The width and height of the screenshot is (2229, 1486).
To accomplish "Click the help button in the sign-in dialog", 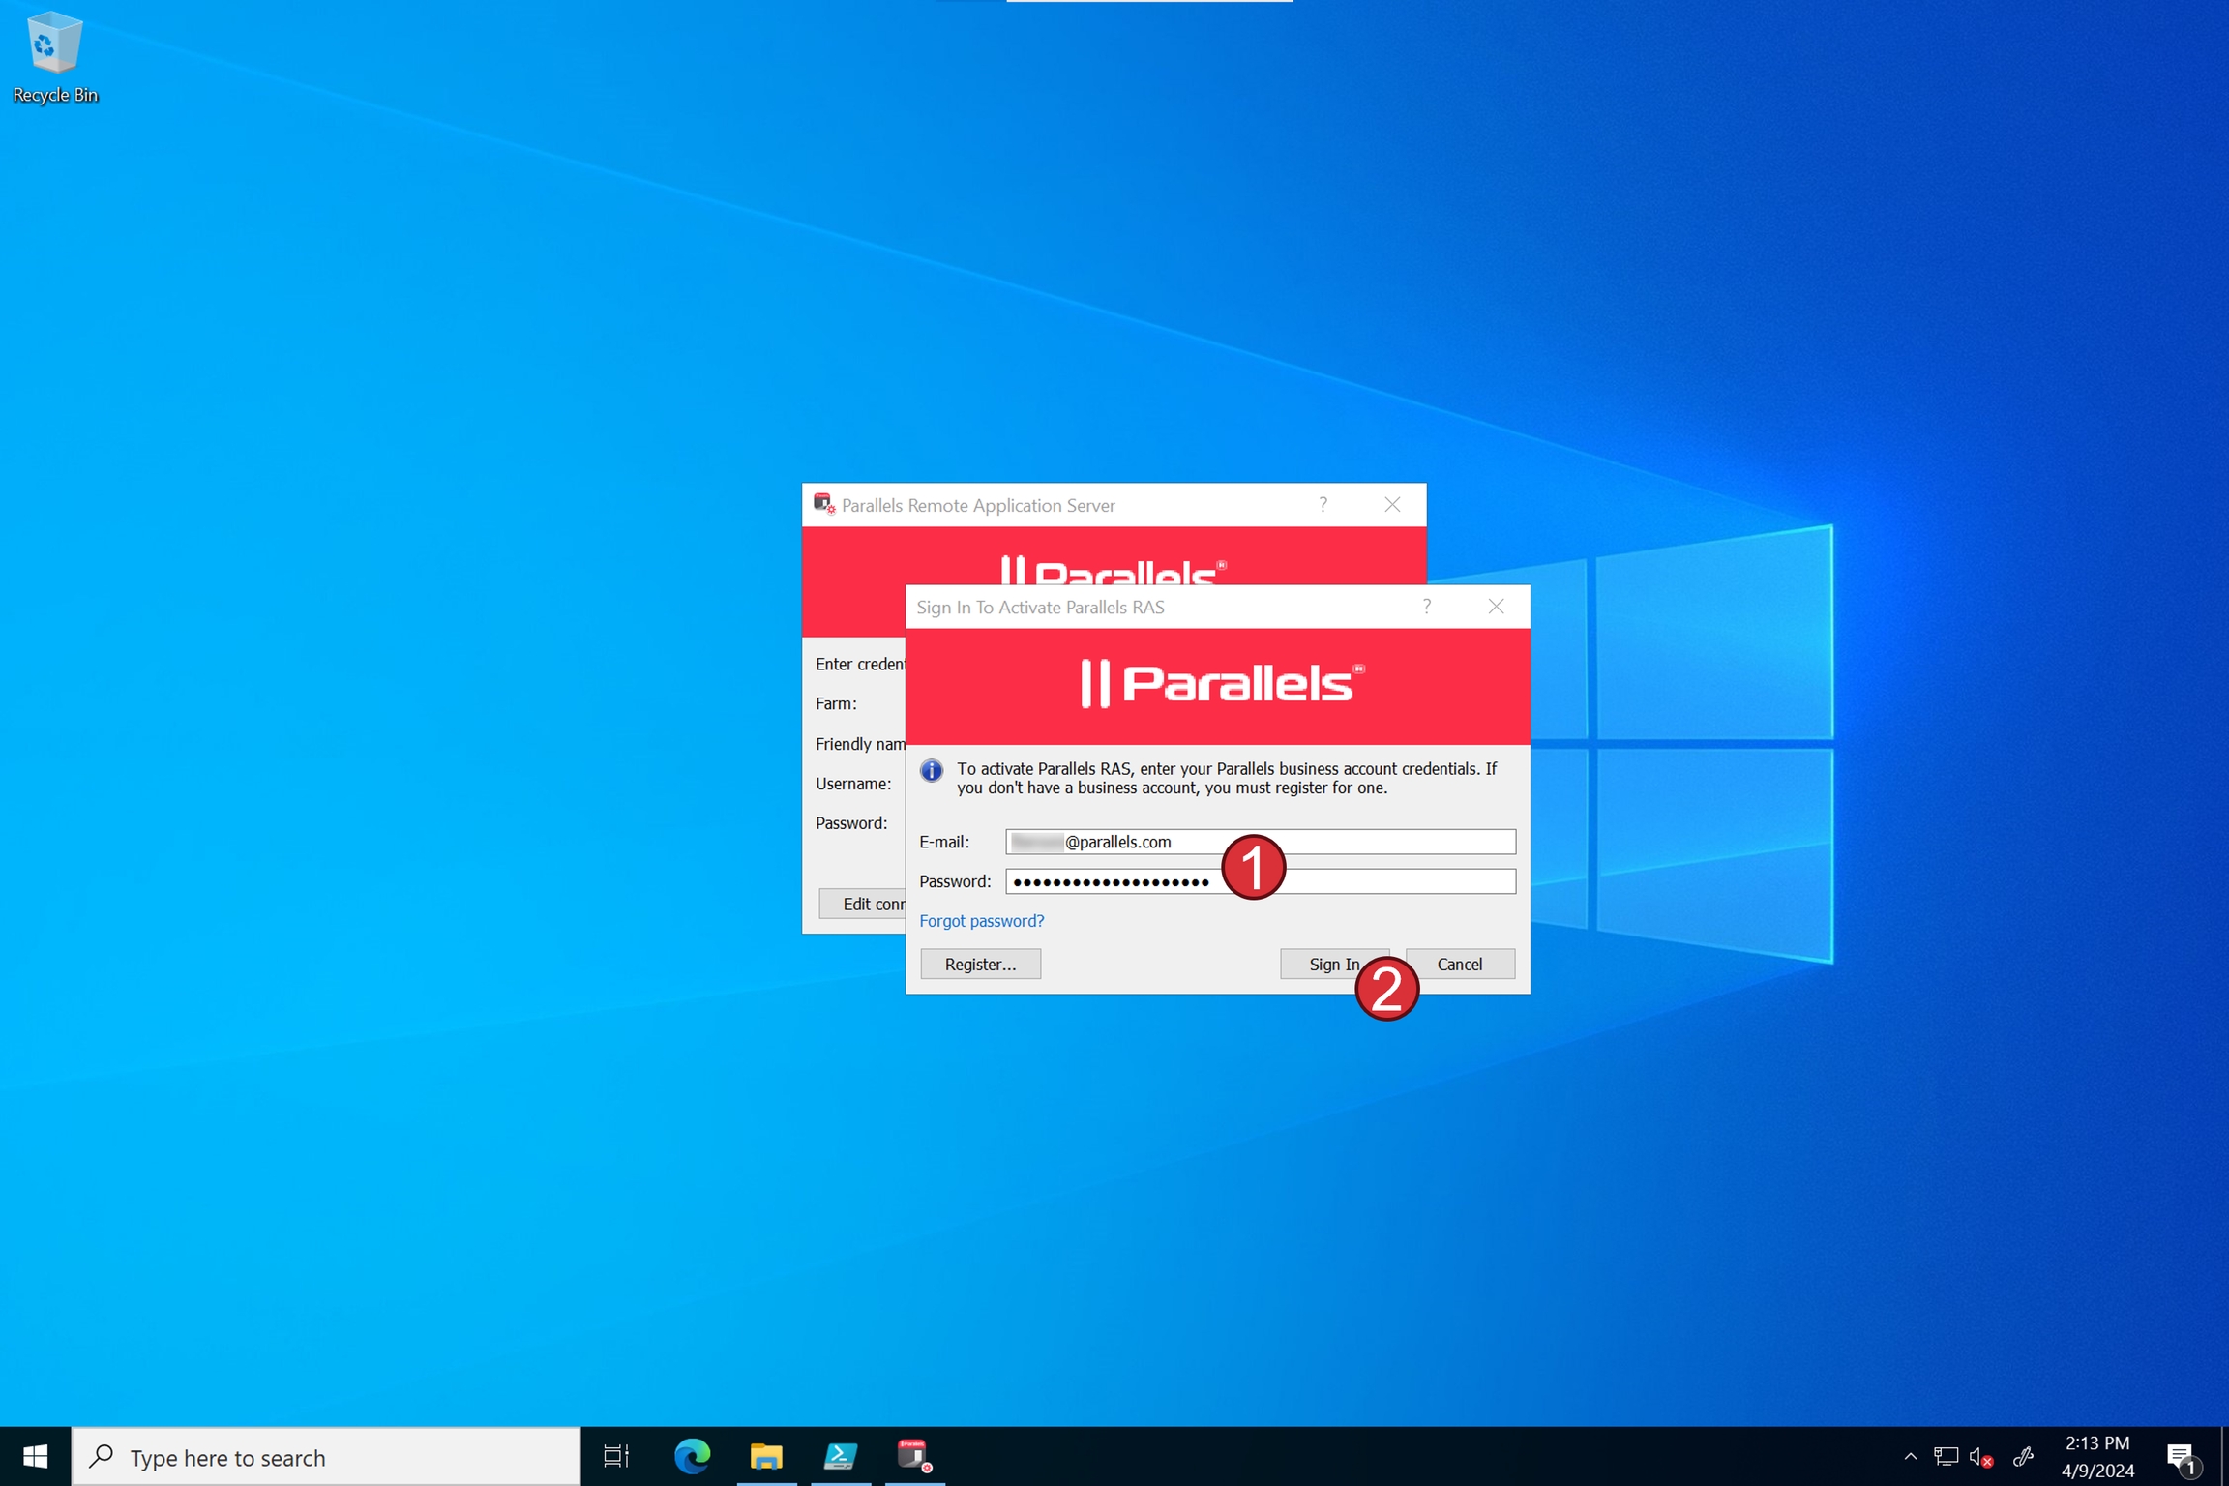I will pos(1426,607).
